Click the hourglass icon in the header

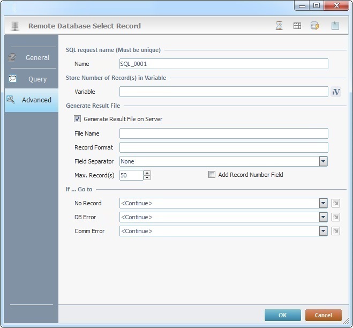click(x=279, y=26)
